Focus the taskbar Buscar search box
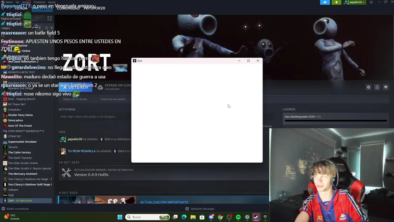Viewport: 394px width, 222px height. (147, 217)
